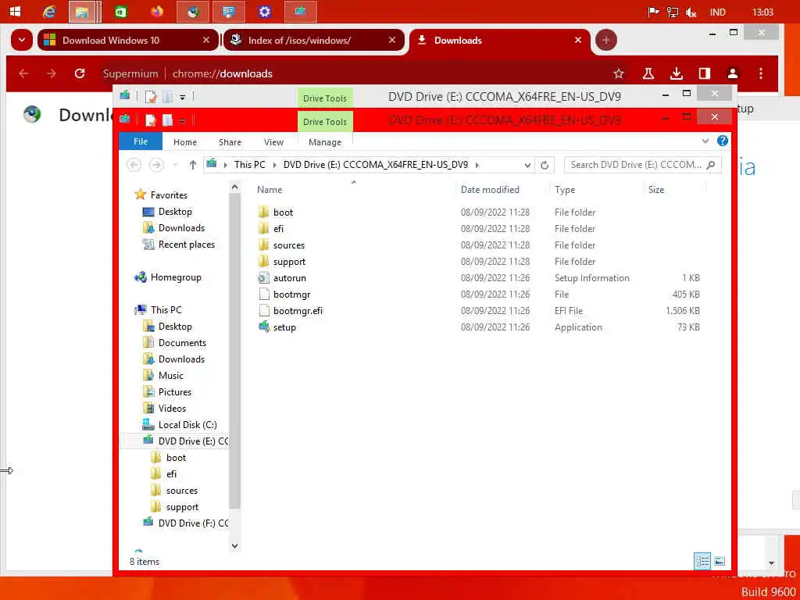Open Internet Explorer from the taskbar
This screenshot has height=600, width=800.
pyautogui.click(x=49, y=12)
